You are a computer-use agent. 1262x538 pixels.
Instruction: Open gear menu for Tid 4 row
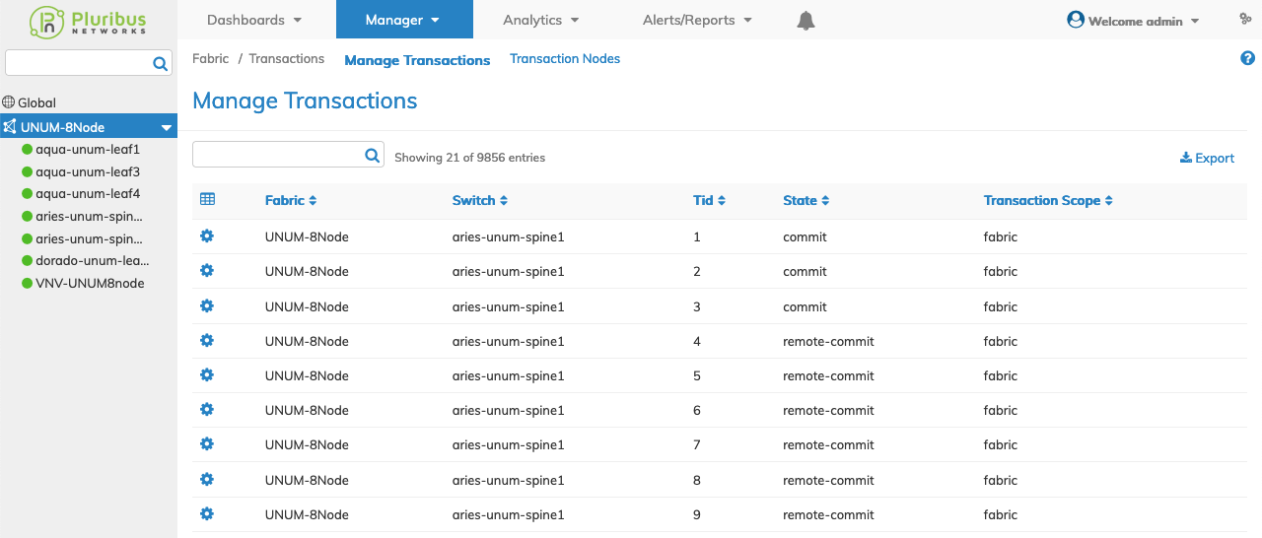[x=207, y=341]
